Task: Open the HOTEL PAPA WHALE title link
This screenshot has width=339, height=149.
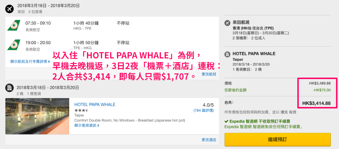Action: click(95, 105)
